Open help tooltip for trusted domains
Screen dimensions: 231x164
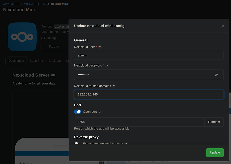[x=114, y=86]
